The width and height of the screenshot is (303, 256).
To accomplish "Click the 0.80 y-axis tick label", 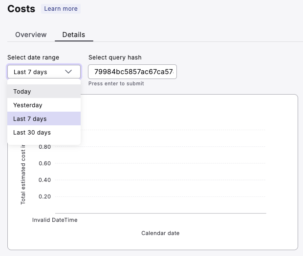I will (x=44, y=147).
